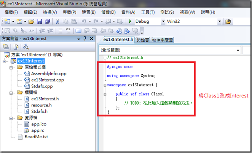252x153 pixels.
Task: Collapse the ex13Interest project node
Action: click(x=5, y=61)
